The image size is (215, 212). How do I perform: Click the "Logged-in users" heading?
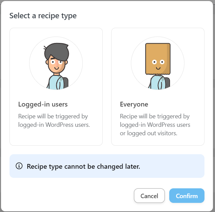click(43, 104)
